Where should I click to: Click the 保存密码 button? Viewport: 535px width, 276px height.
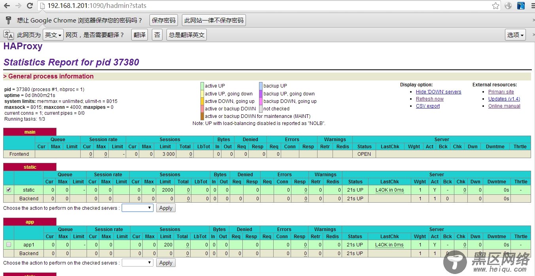164,20
